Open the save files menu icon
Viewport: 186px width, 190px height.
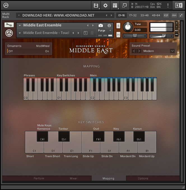point(96,5)
